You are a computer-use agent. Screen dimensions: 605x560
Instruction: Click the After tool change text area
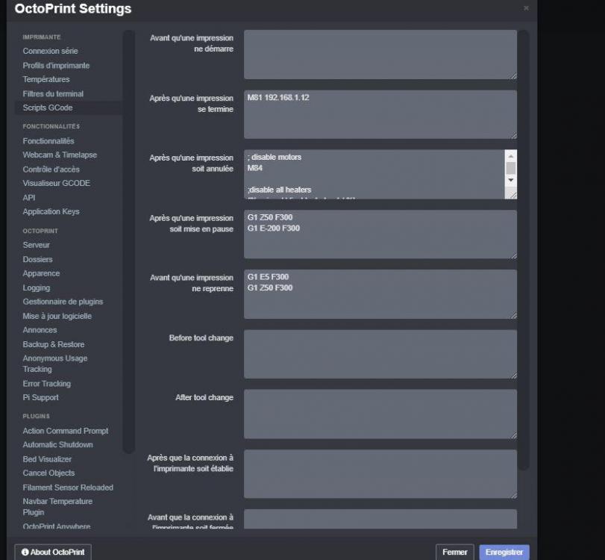[380, 414]
